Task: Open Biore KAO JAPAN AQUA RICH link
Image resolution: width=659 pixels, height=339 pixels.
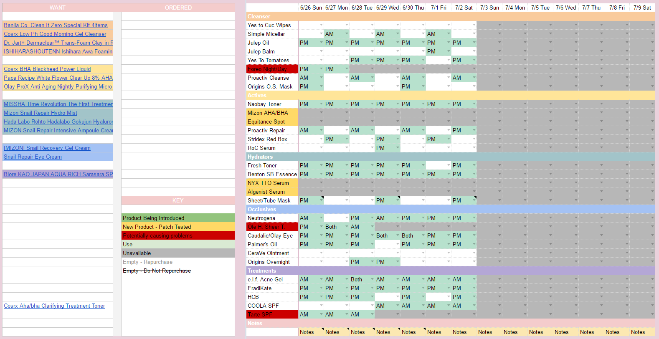Action: [58, 174]
